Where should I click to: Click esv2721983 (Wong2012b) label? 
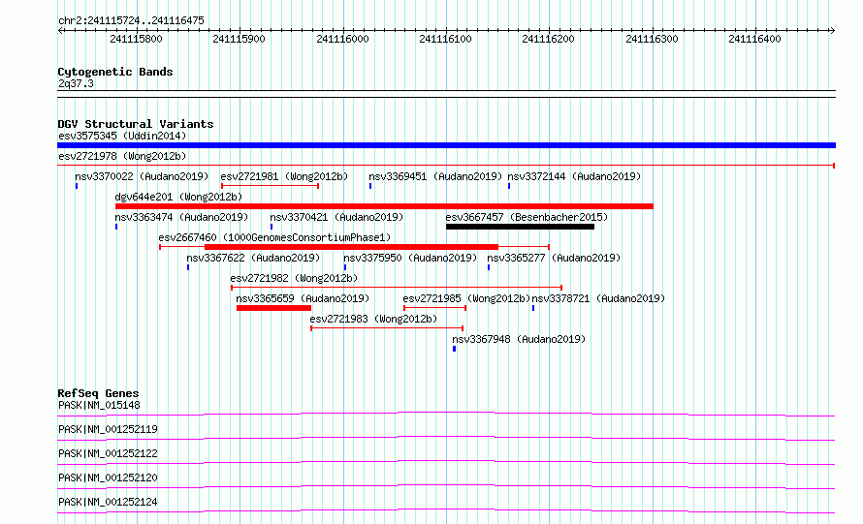click(373, 319)
